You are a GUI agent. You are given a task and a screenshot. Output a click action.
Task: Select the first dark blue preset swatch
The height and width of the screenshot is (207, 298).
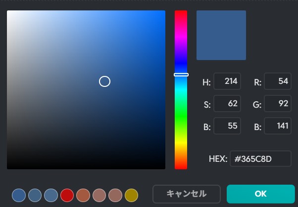19,195
